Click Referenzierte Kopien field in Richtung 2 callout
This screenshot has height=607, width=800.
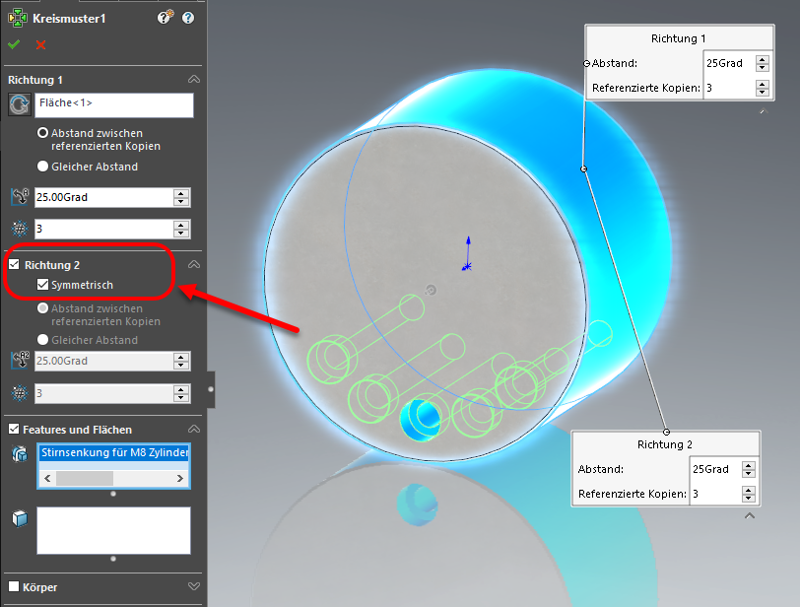click(715, 494)
